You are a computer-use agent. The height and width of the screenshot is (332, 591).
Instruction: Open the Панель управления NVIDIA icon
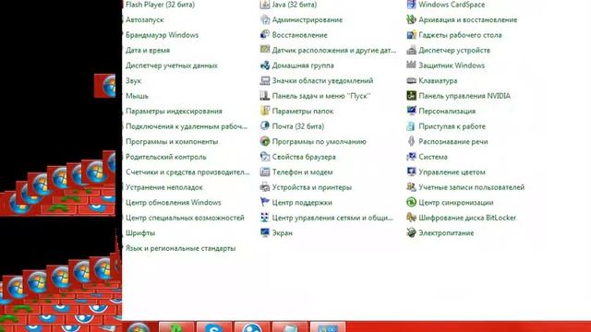[411, 96]
